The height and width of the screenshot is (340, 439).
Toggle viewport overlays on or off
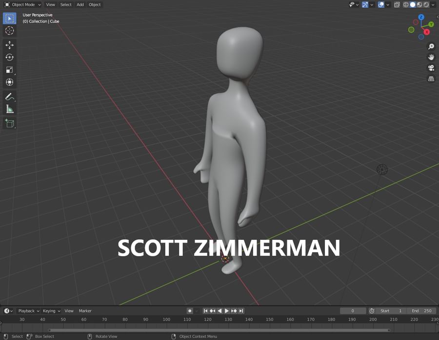(381, 5)
